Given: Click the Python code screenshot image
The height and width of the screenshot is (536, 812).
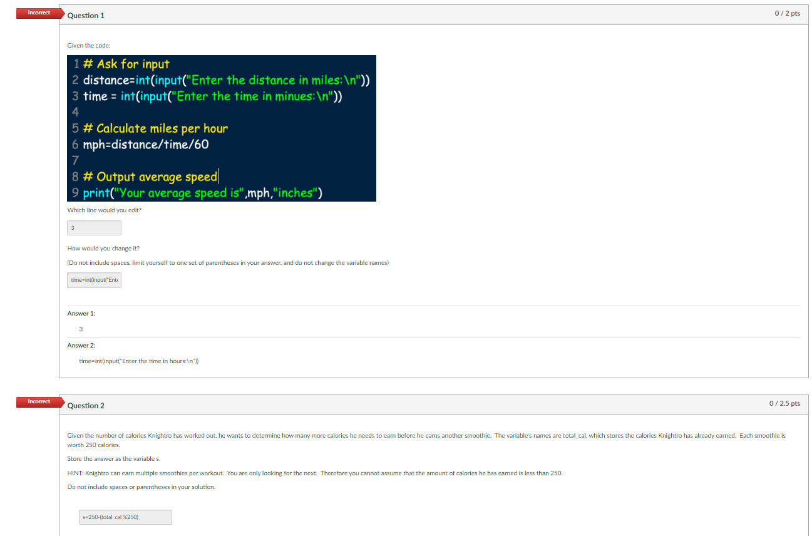Looking at the screenshot, I should pos(221,128).
